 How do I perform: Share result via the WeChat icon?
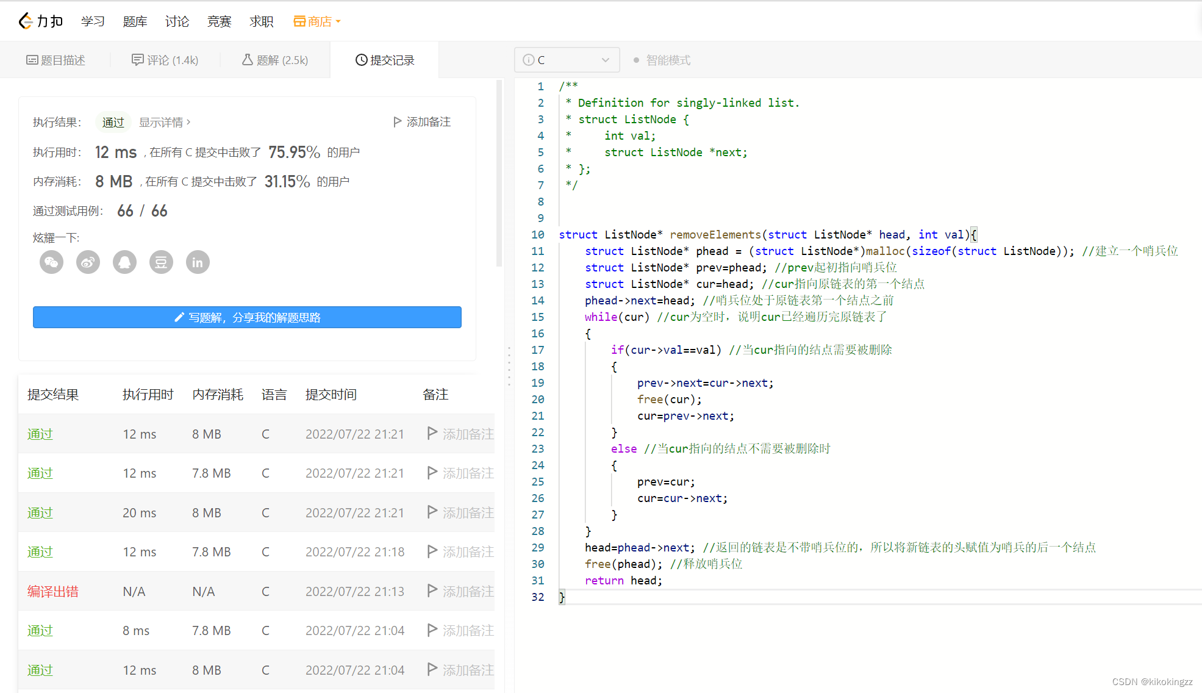click(51, 262)
